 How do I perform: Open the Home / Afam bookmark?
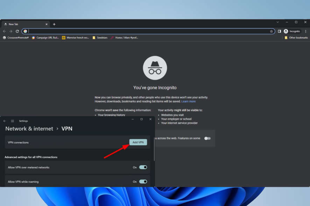pos(124,37)
